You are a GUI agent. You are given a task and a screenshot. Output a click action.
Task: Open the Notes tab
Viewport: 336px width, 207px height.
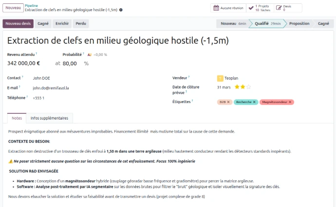[17, 118]
